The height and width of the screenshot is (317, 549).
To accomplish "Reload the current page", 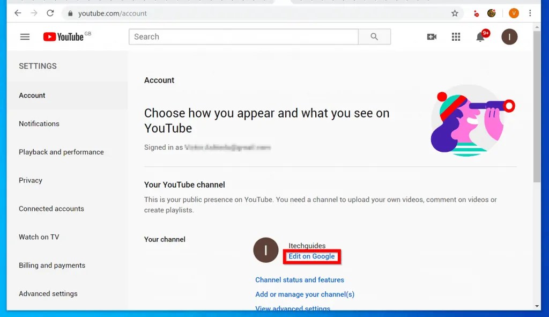I will pos(50,13).
